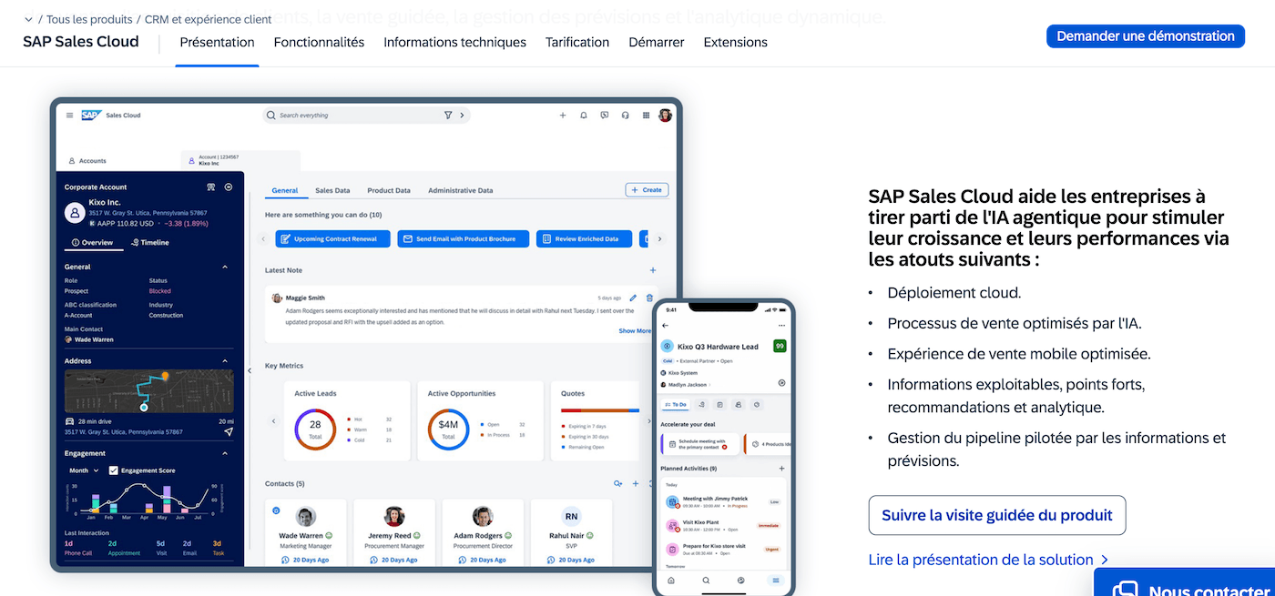Click Suivre la visite guidée du produit

(x=996, y=515)
